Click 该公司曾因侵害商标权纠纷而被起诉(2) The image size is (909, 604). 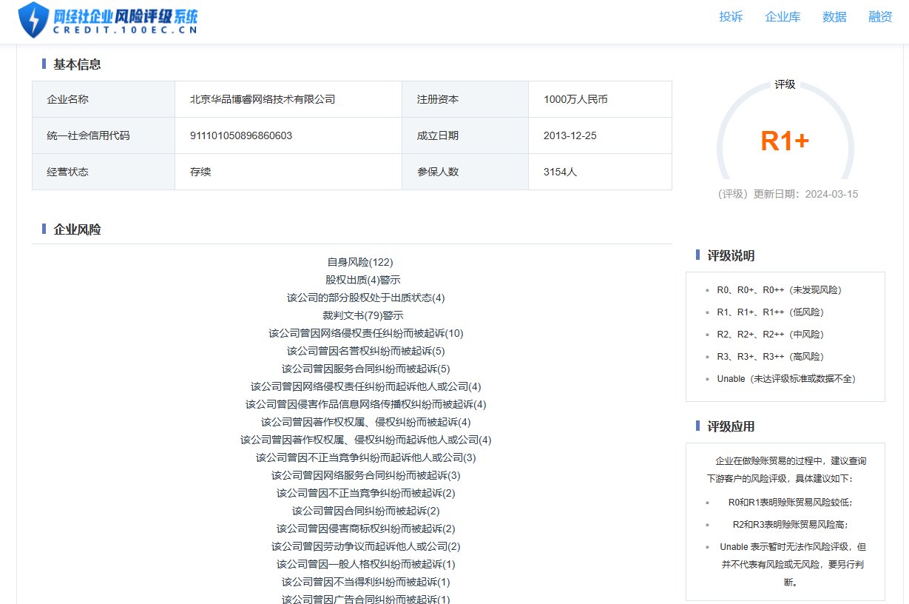pyautogui.click(x=366, y=528)
